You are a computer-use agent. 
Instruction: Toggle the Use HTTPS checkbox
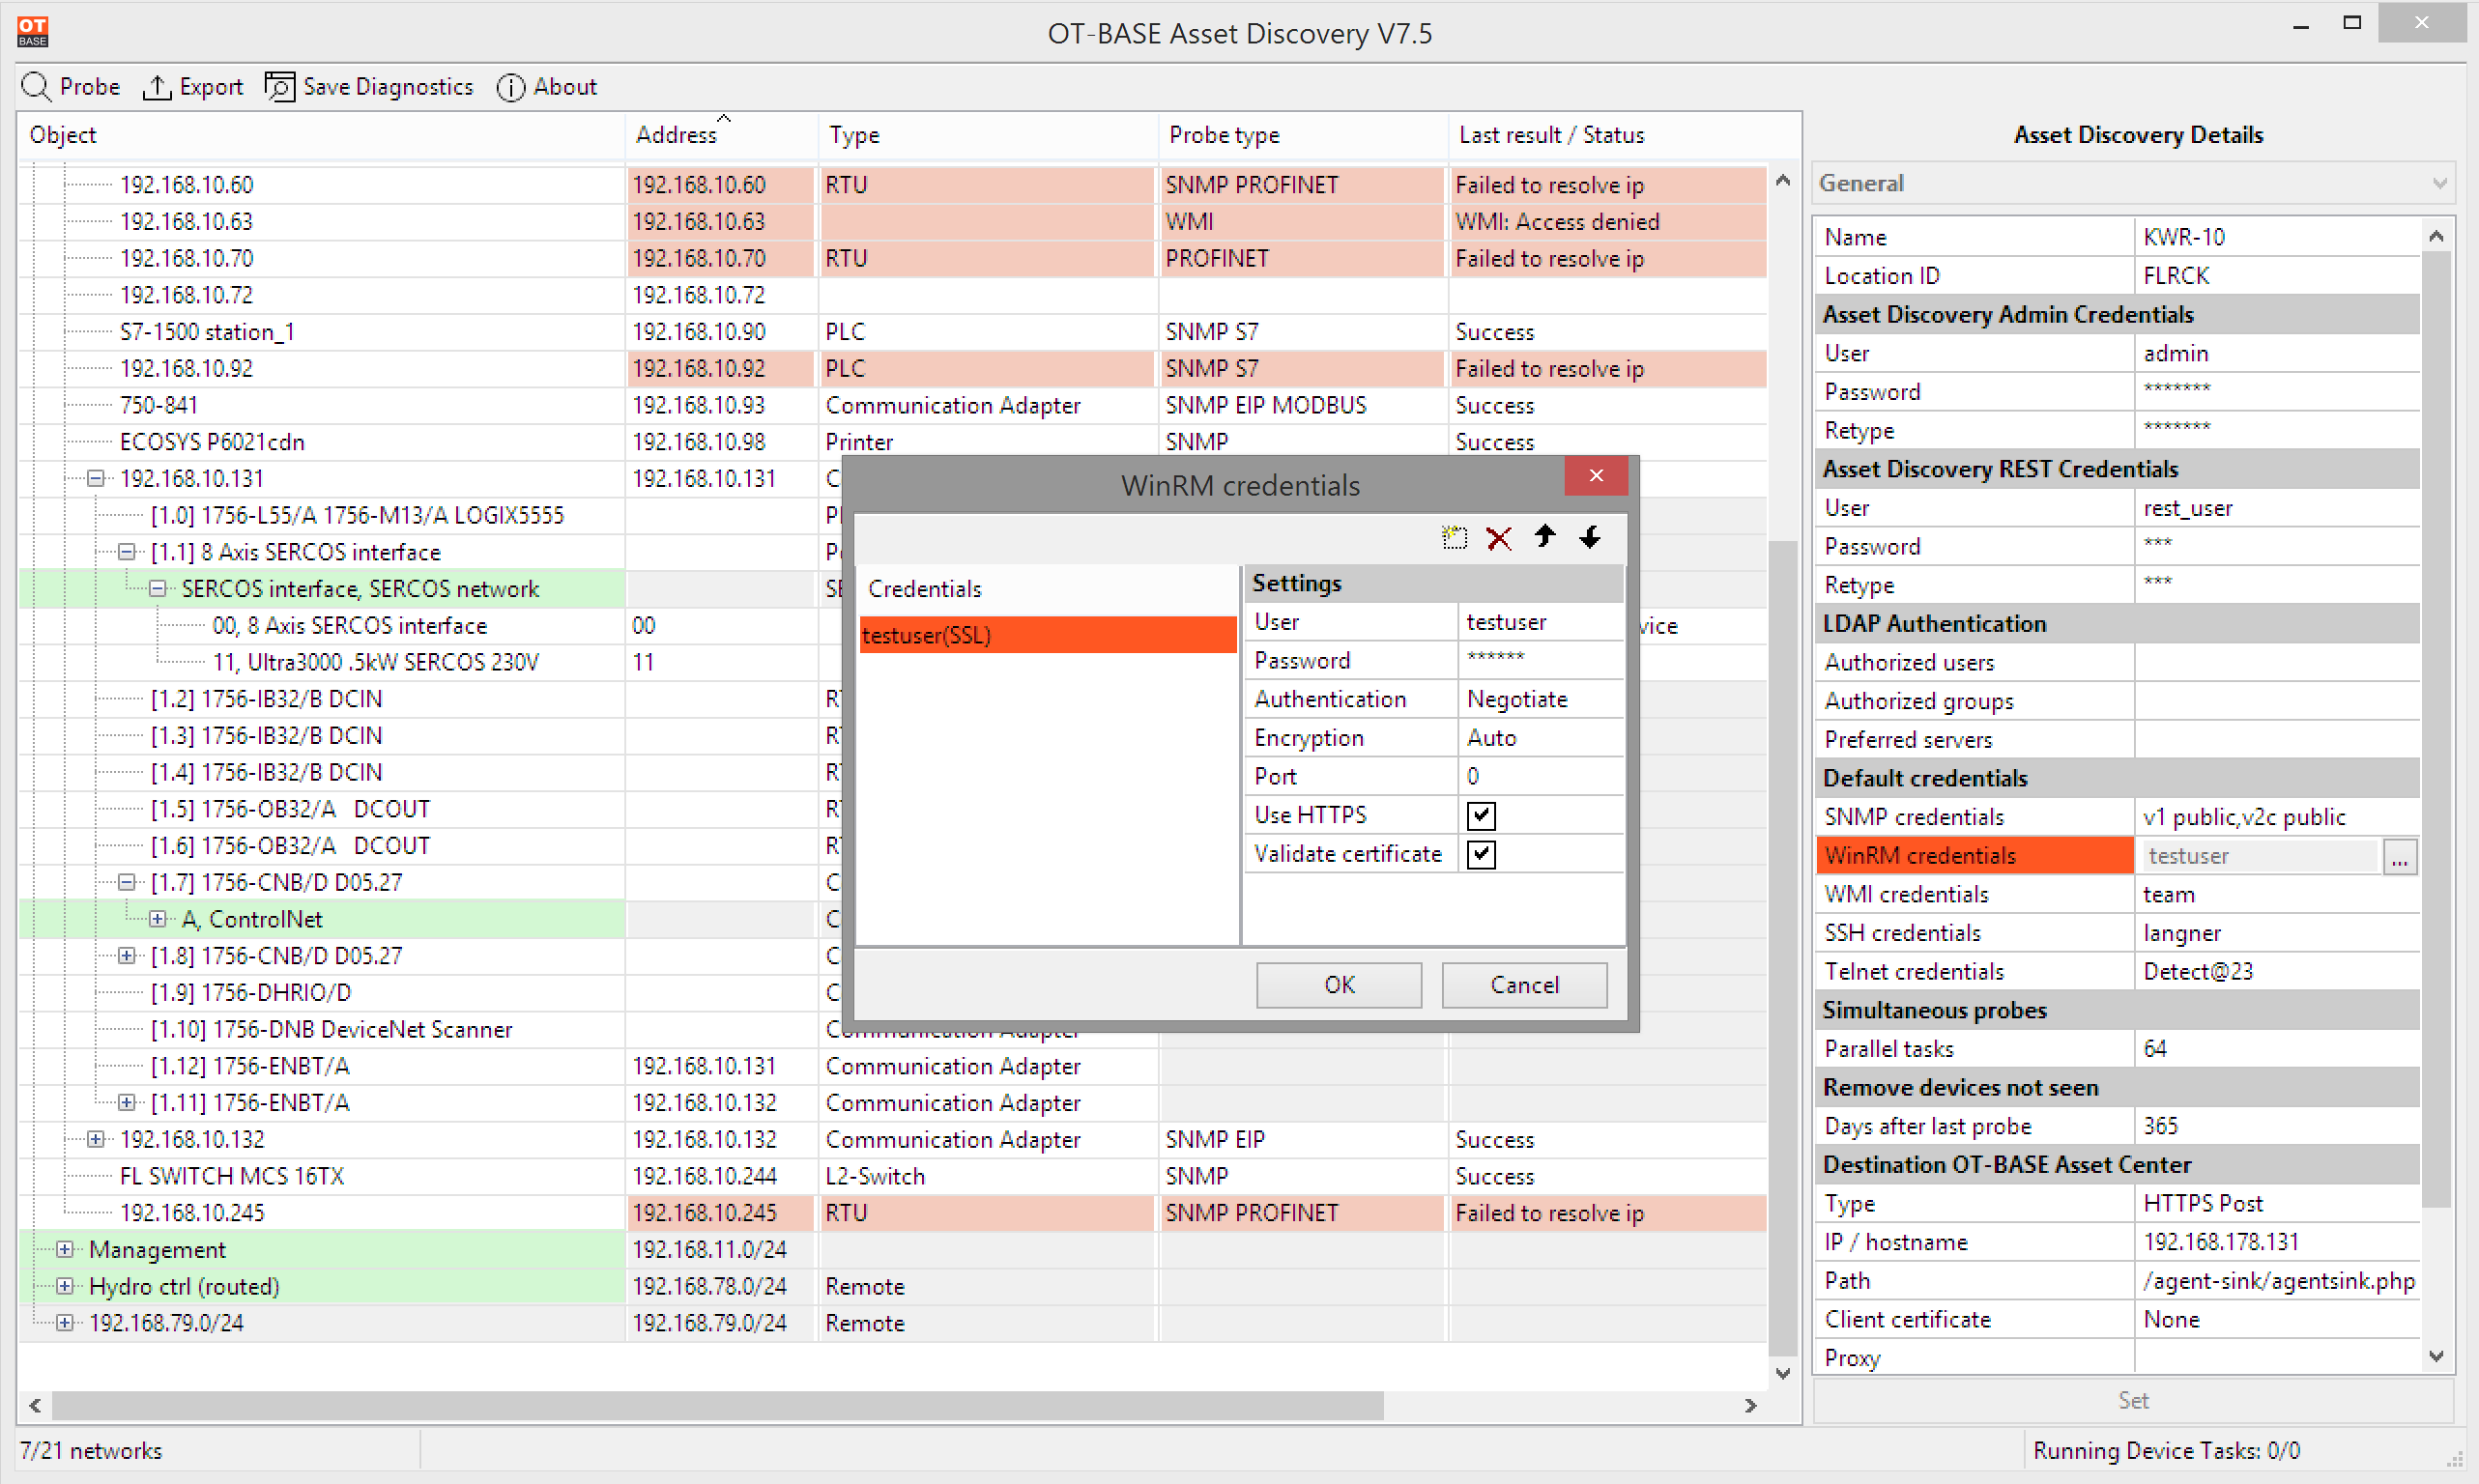[x=1481, y=815]
